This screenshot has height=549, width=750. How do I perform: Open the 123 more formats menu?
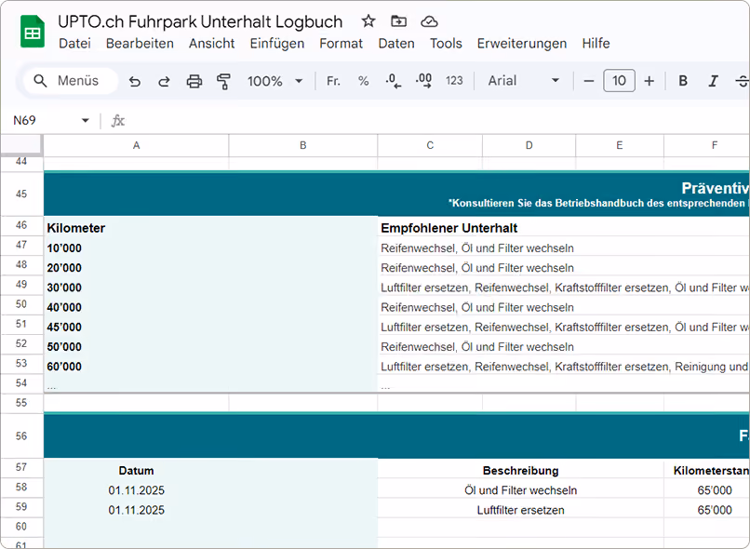(454, 81)
